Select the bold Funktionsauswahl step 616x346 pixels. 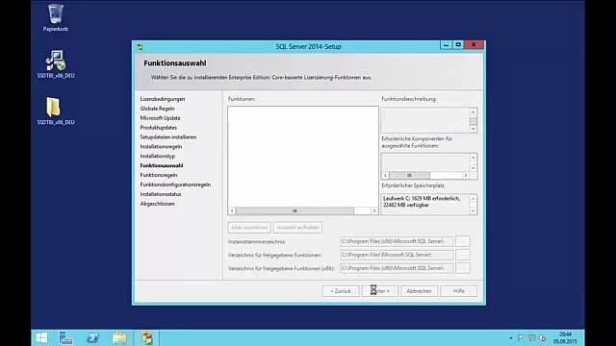[162, 165]
